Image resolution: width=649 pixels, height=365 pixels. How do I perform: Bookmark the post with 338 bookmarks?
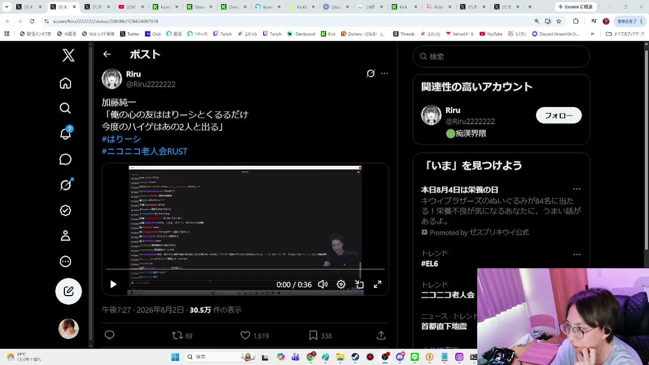[x=320, y=336]
